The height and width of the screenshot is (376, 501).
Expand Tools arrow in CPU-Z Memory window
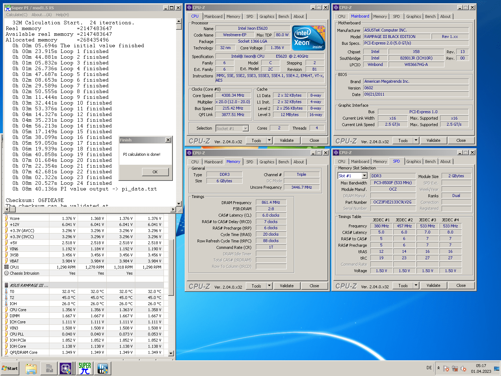tap(269, 286)
